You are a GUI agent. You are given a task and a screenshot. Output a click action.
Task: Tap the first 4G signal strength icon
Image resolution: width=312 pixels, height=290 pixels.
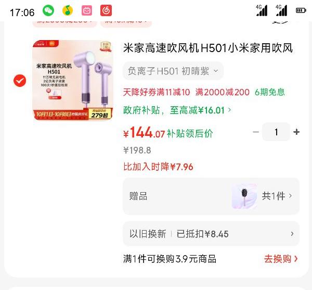point(262,10)
